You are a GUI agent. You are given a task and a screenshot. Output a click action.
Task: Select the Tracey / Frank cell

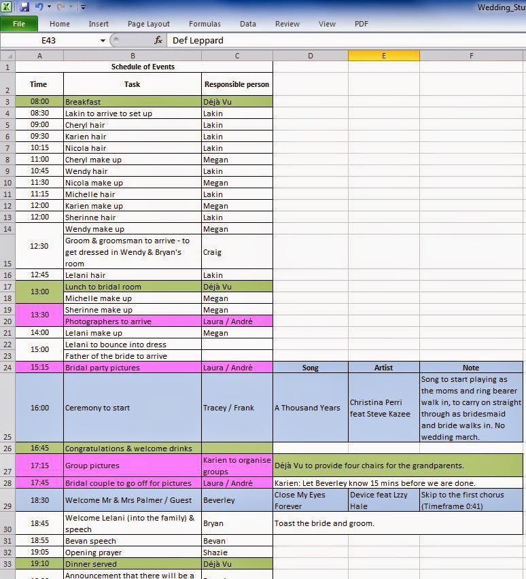pyautogui.click(x=237, y=408)
